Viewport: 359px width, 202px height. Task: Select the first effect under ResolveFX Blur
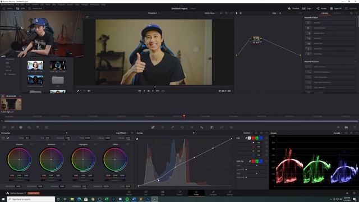(330, 22)
